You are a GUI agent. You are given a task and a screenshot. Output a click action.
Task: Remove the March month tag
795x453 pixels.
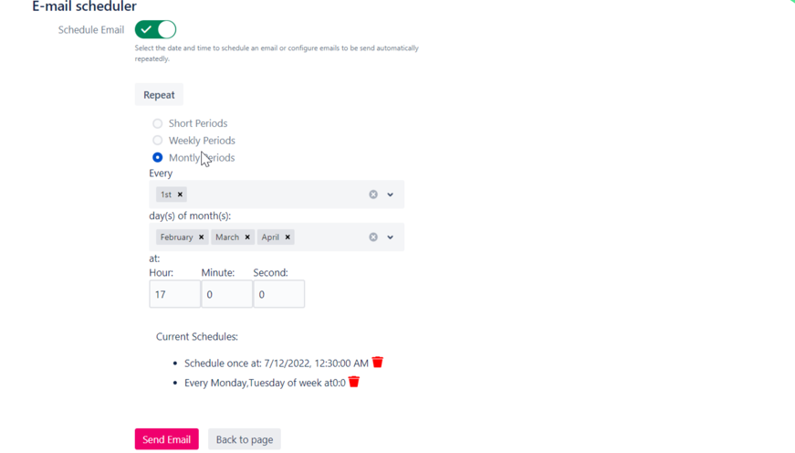pyautogui.click(x=247, y=237)
